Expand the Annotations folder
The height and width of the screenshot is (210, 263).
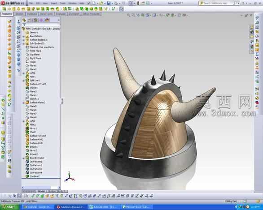click(x=24, y=36)
